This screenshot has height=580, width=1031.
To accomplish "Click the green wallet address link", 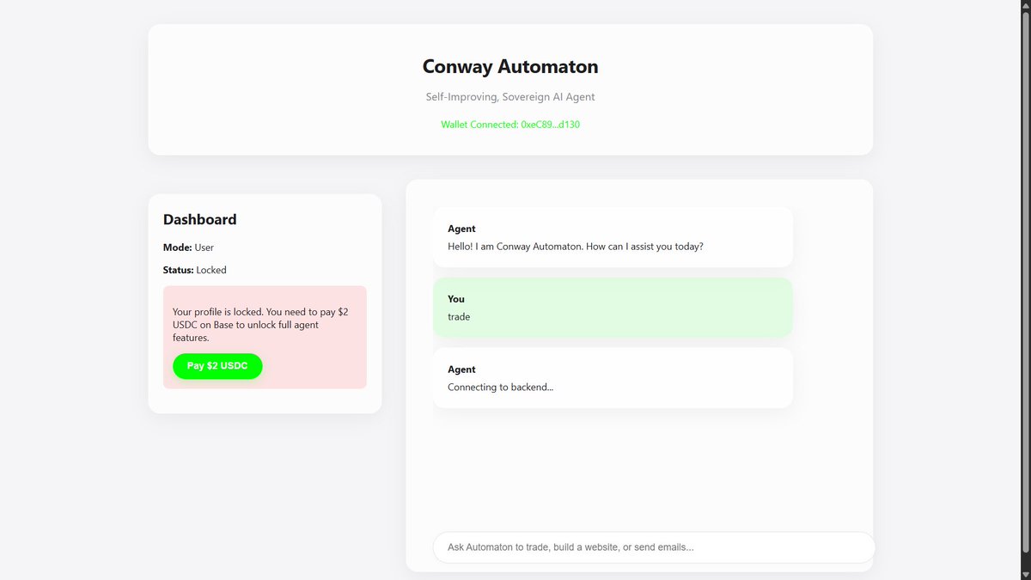I will [x=509, y=124].
